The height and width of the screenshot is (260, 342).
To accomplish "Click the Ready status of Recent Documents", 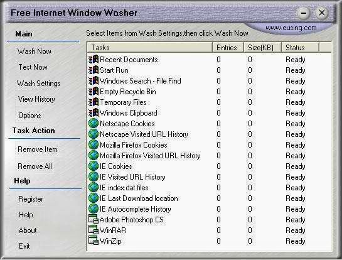I will (296, 60).
